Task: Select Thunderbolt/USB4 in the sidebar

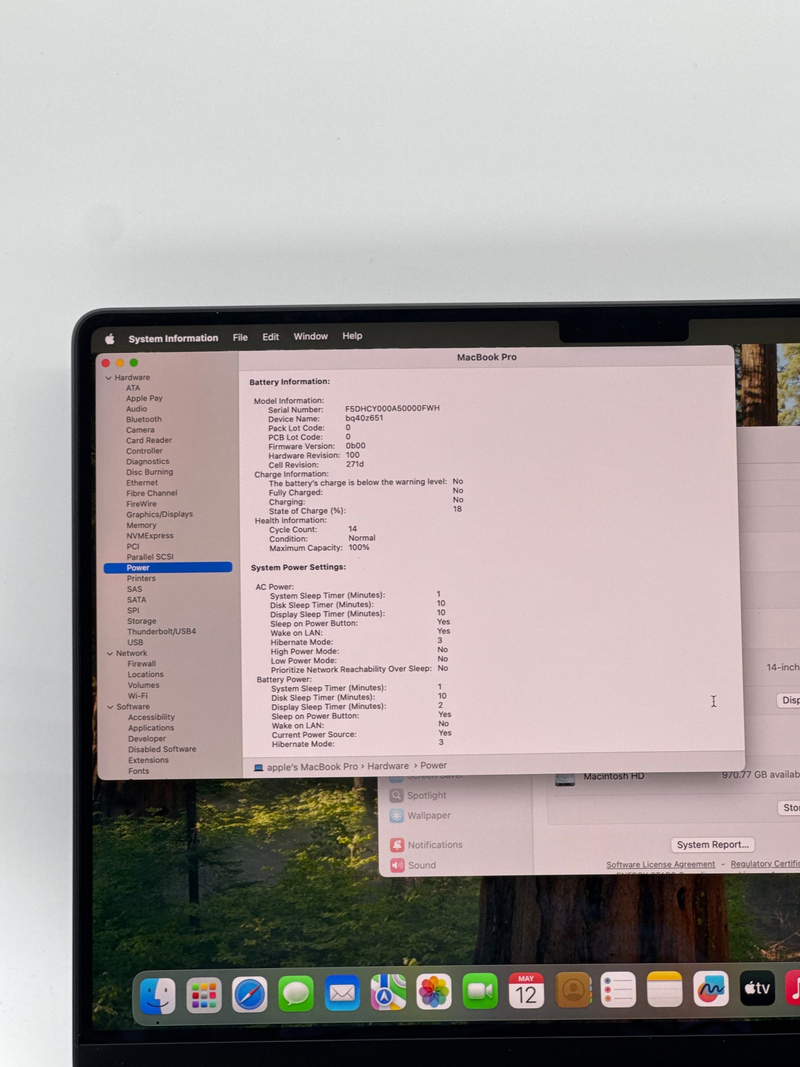Action: pyautogui.click(x=162, y=632)
